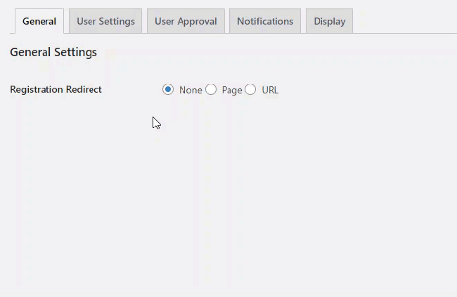
Task: Click the General Settings heading
Action: 53,52
